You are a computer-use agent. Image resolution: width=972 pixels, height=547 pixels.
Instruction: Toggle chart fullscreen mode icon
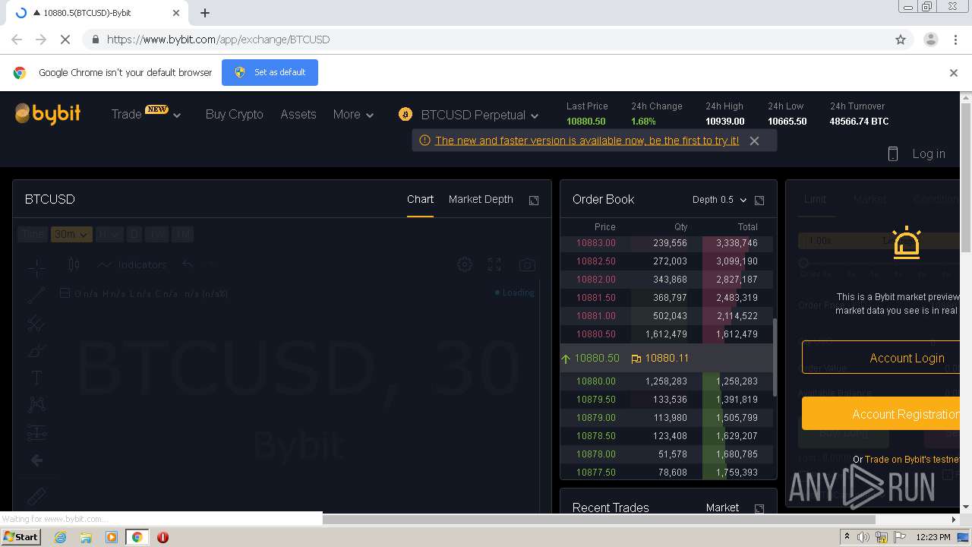tap(494, 264)
